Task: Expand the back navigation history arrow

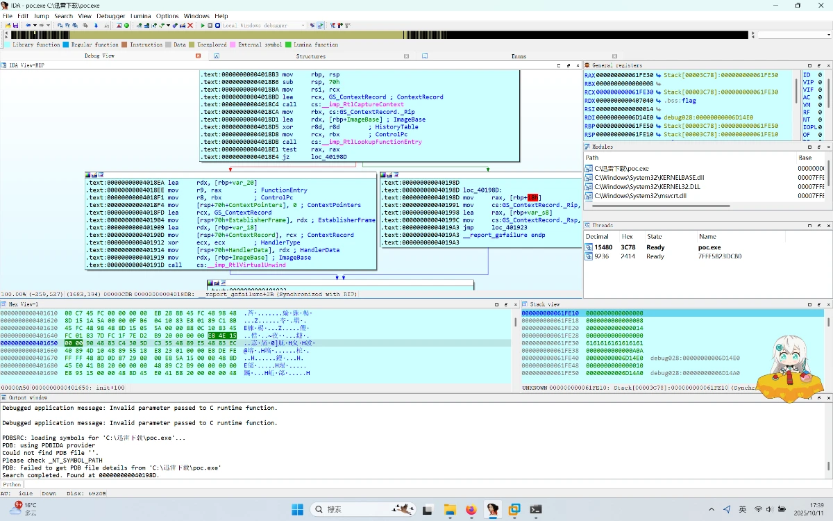Action: click(35, 26)
